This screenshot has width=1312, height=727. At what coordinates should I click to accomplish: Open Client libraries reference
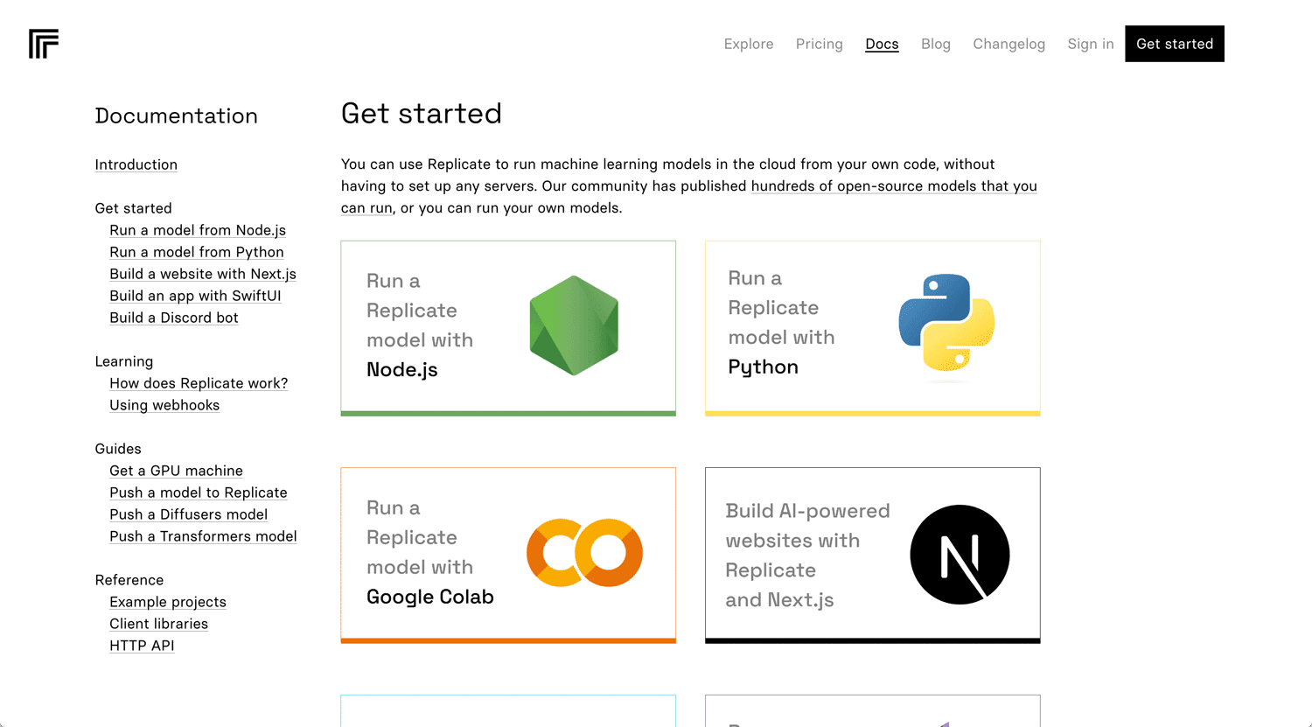pos(159,624)
